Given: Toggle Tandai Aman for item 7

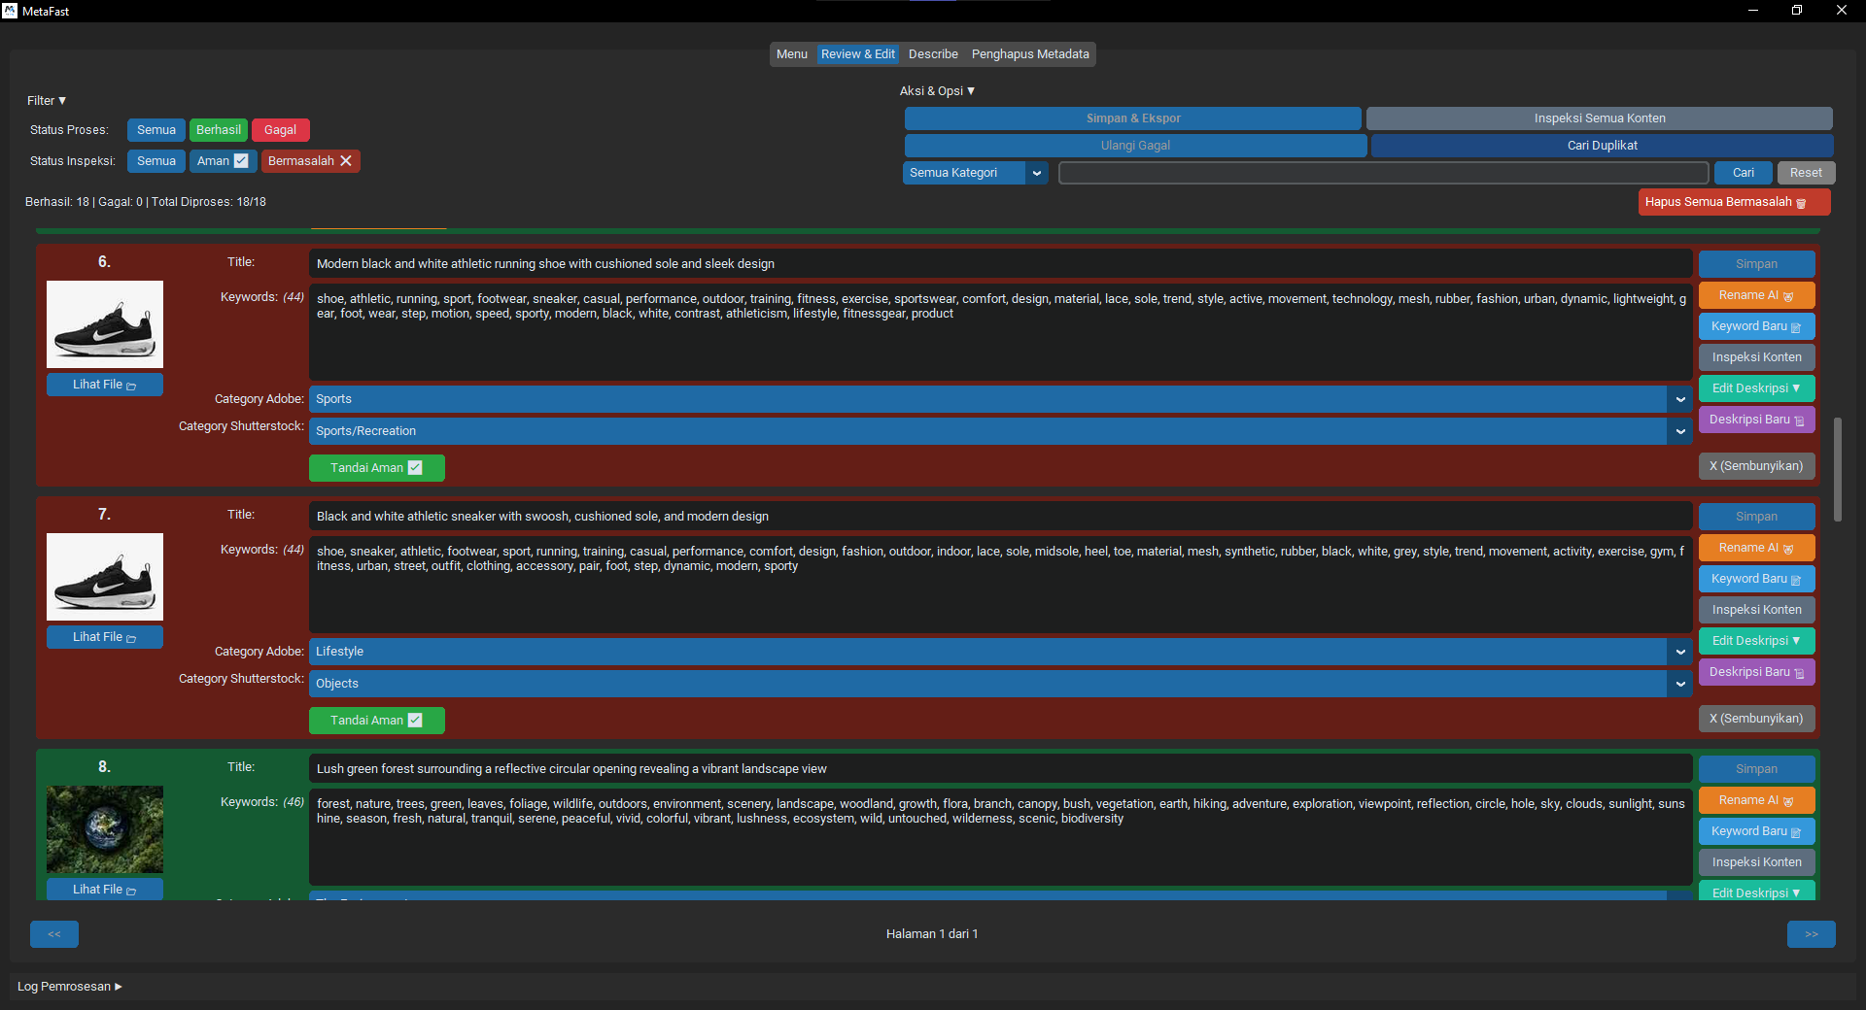Looking at the screenshot, I should 376,721.
